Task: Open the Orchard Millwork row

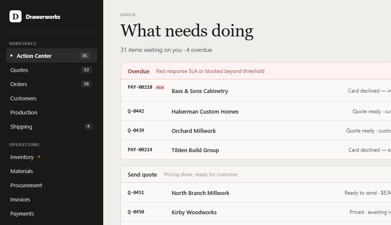Action: [256, 130]
